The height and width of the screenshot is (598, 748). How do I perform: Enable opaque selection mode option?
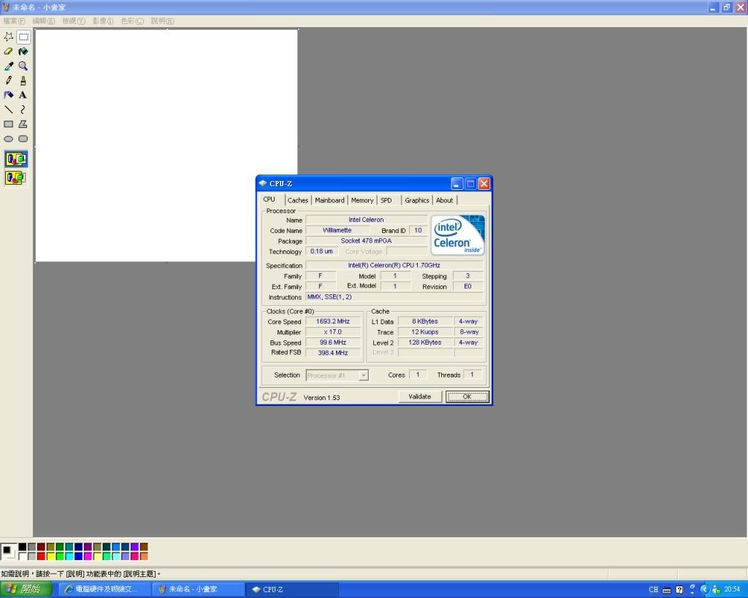coord(16,158)
